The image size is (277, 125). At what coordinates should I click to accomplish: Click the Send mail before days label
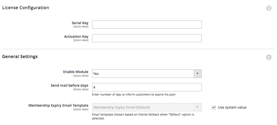(x=69, y=85)
